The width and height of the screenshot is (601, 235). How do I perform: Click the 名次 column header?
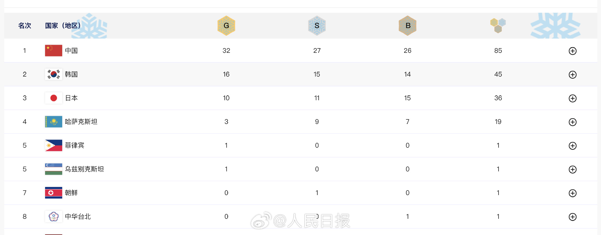[25, 26]
